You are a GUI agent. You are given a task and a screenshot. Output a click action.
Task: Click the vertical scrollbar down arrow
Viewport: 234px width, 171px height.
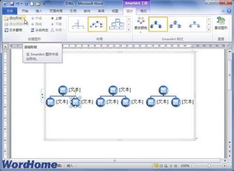point(229,143)
